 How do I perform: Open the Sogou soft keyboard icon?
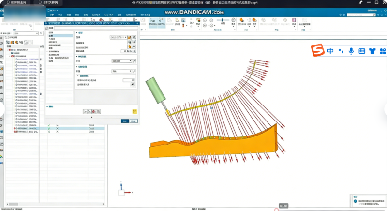click(361, 51)
